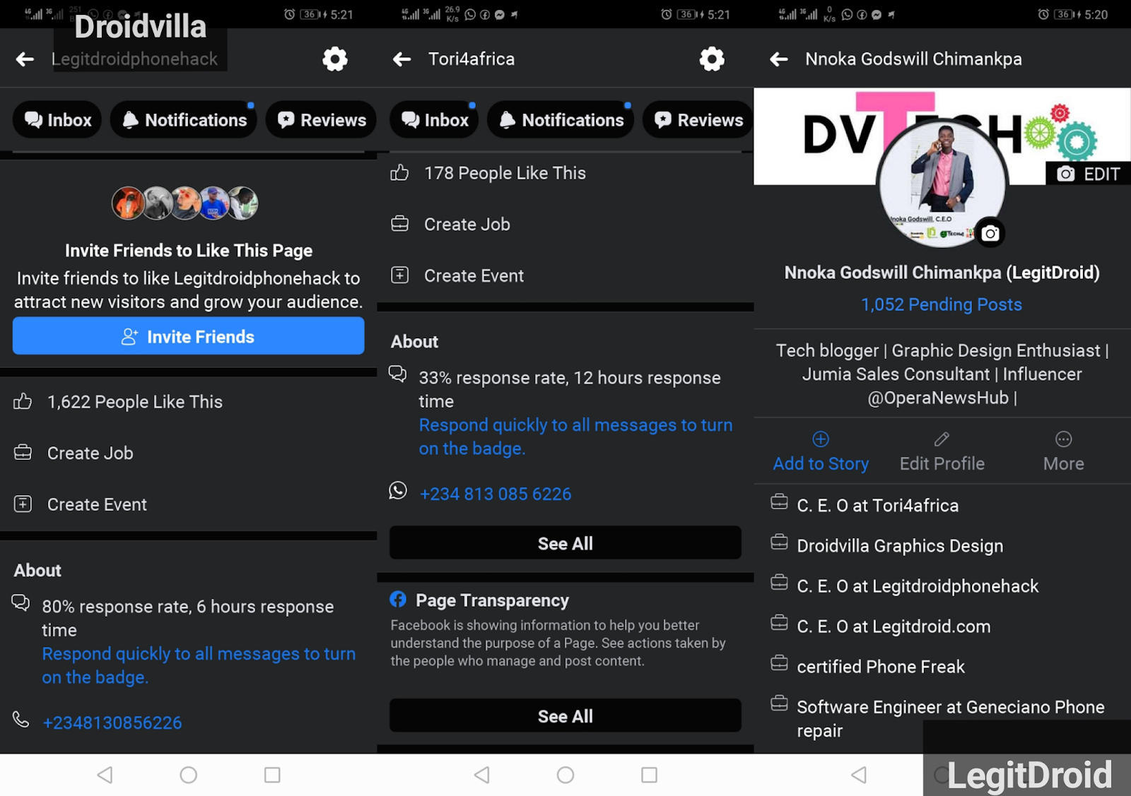Viewport: 1131px width, 796px height.
Task: Tap the invited friends avatar group
Action: tap(185, 203)
